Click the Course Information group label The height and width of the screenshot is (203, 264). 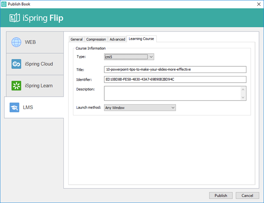pos(91,48)
